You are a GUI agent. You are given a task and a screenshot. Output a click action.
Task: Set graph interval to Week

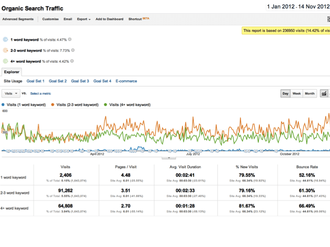pos(297,93)
